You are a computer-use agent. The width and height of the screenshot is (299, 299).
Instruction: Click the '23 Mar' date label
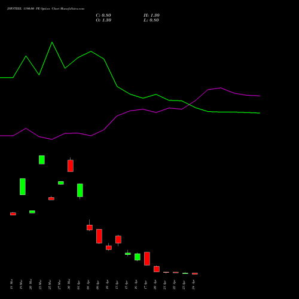[x=40, y=285]
